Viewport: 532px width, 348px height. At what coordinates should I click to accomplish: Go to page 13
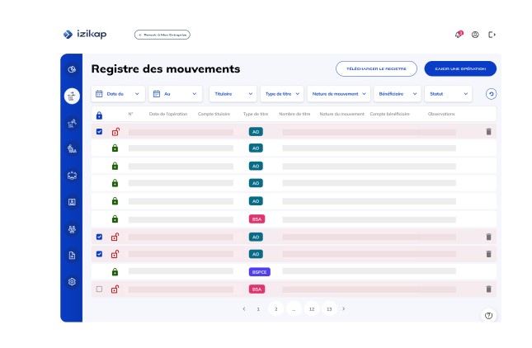pyautogui.click(x=329, y=309)
